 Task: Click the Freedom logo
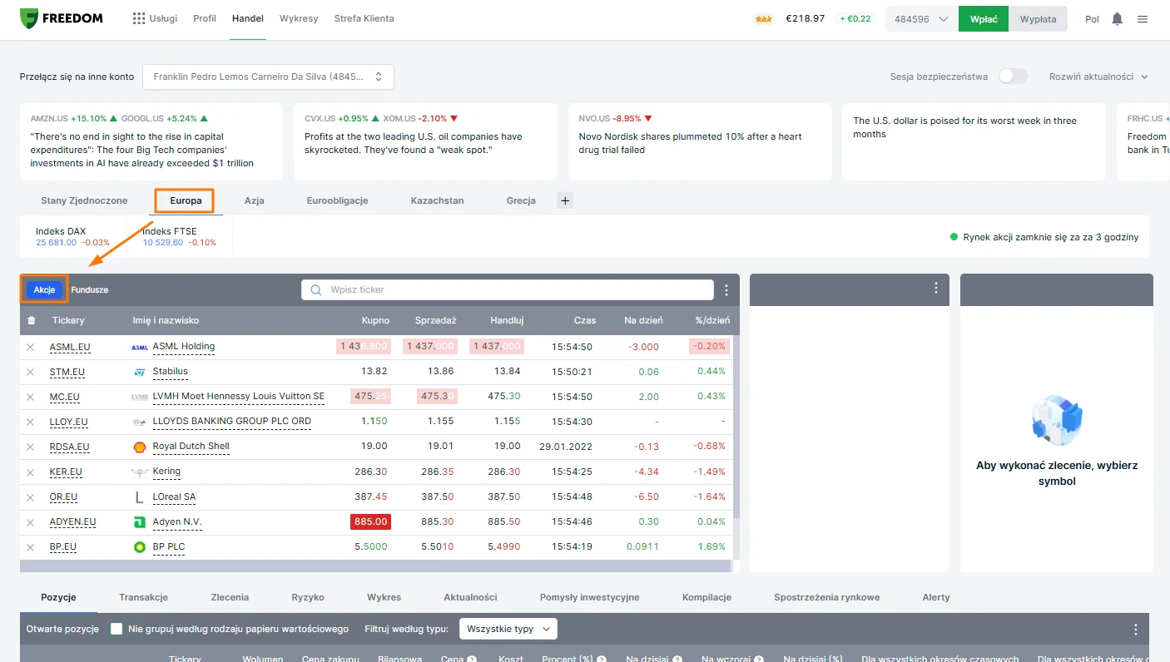pyautogui.click(x=62, y=18)
